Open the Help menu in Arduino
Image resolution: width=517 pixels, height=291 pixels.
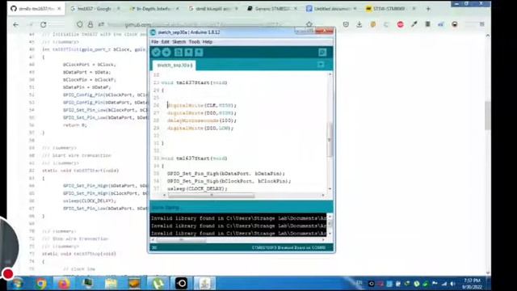pos(208,42)
